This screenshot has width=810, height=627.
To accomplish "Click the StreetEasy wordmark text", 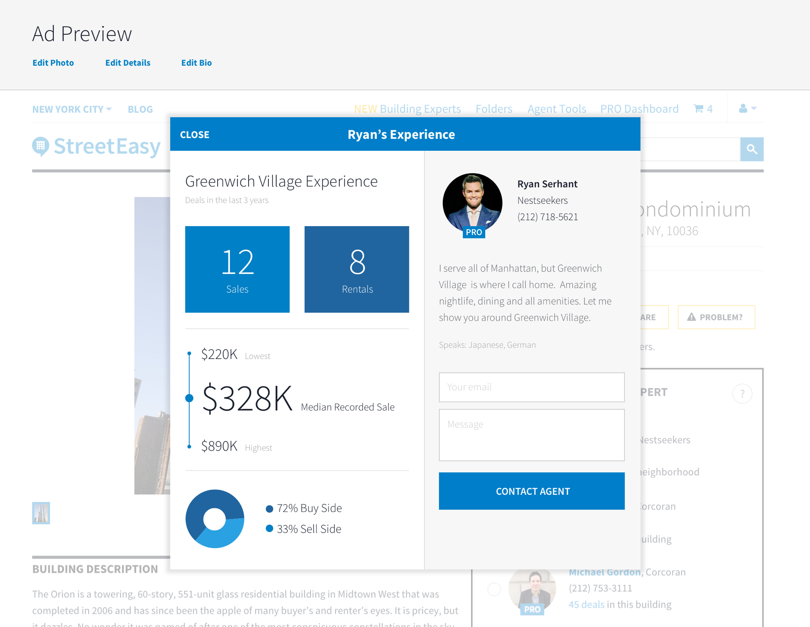I will (107, 147).
